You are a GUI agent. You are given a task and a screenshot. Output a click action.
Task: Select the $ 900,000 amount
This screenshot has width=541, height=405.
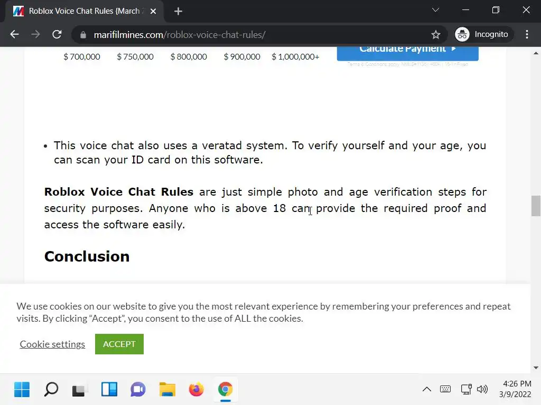[x=242, y=57]
